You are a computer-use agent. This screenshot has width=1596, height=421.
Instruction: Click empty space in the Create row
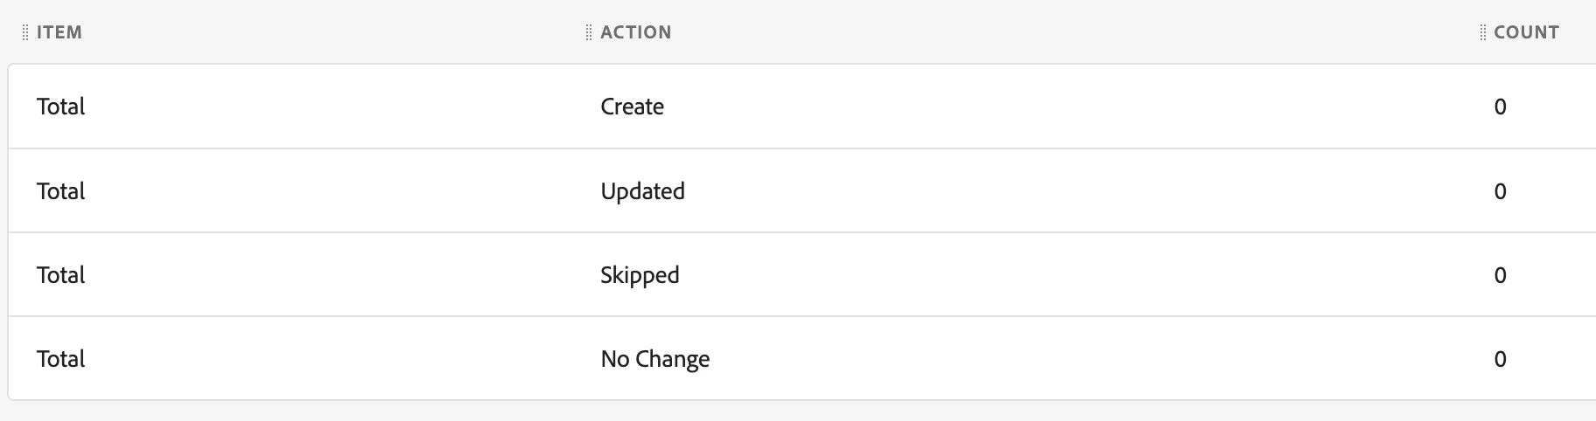[x=1050, y=107]
